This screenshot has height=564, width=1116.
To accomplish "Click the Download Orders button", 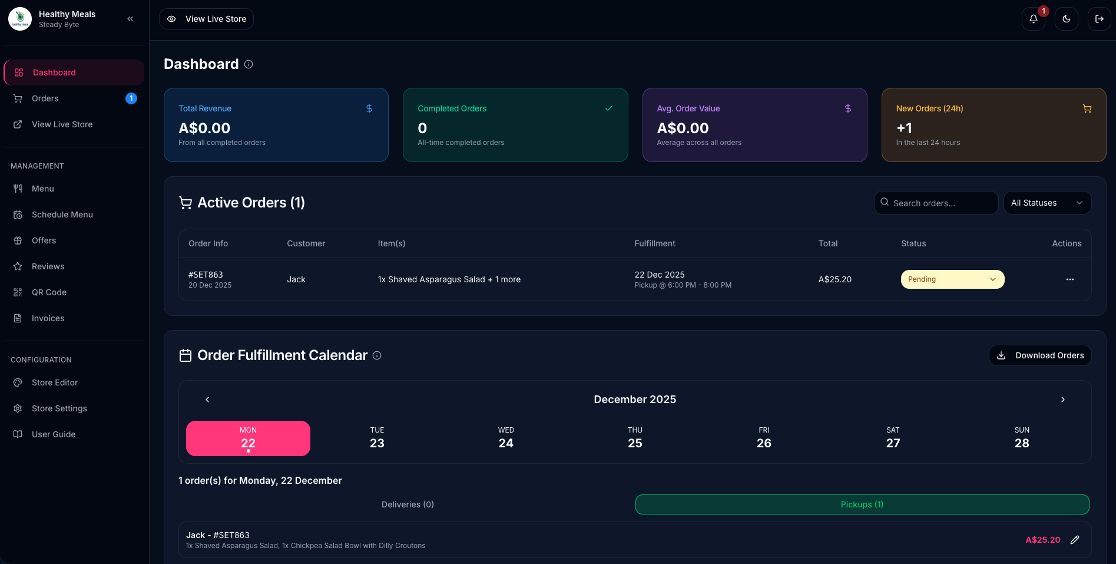I will point(1039,355).
